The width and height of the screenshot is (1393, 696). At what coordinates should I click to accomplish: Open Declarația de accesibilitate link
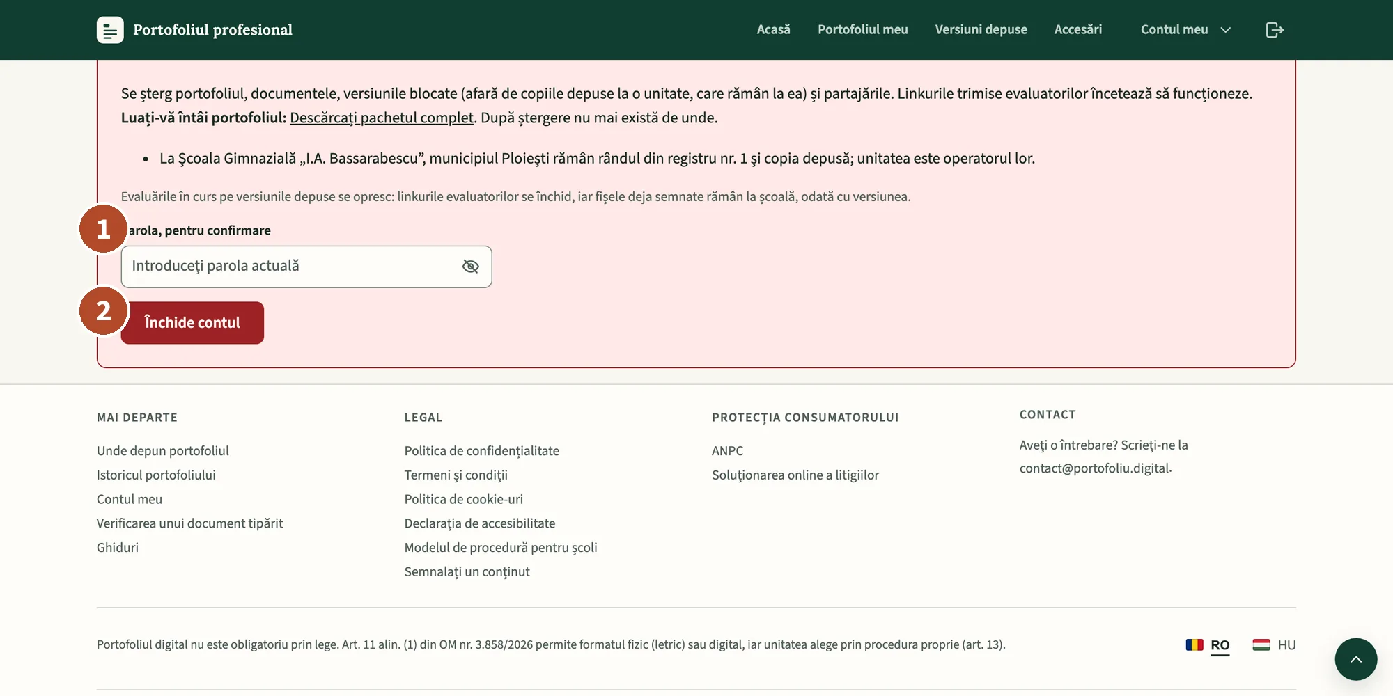point(480,523)
